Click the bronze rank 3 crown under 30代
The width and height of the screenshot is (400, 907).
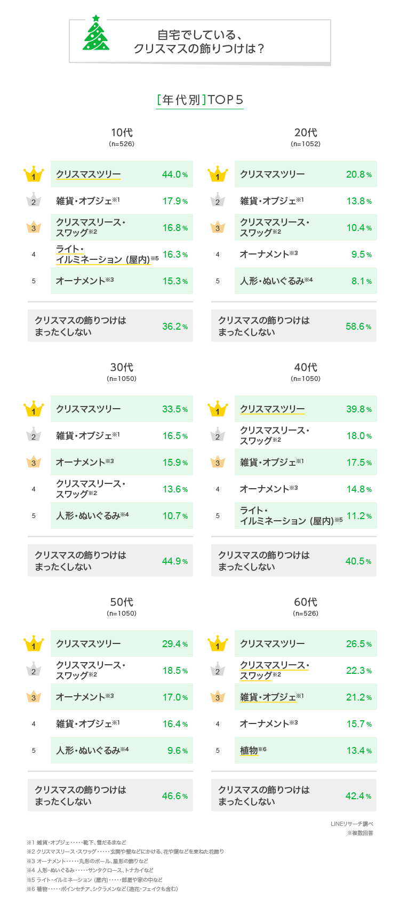point(34,462)
